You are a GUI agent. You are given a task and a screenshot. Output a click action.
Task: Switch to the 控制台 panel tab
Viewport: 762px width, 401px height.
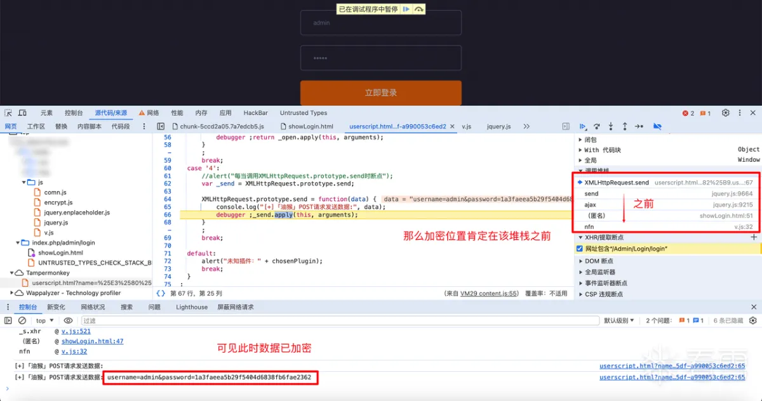point(74,113)
